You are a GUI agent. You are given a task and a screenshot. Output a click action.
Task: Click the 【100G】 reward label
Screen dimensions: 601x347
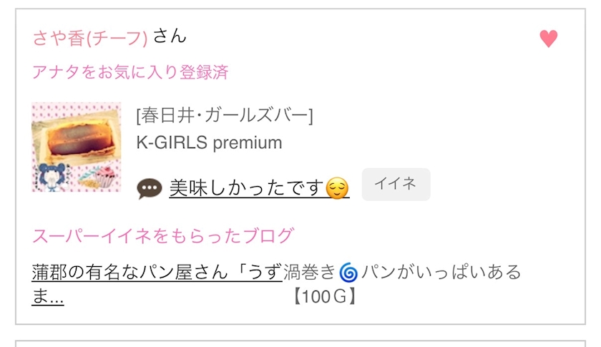coord(324,296)
